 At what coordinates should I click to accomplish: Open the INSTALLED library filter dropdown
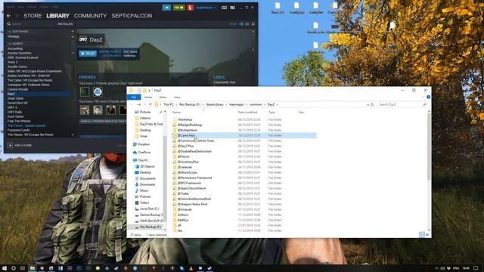coord(65,23)
